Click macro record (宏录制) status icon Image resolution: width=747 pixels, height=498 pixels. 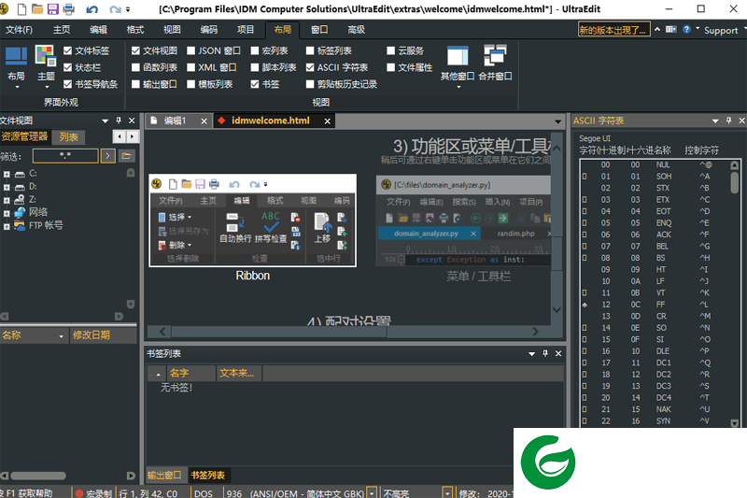point(79,493)
